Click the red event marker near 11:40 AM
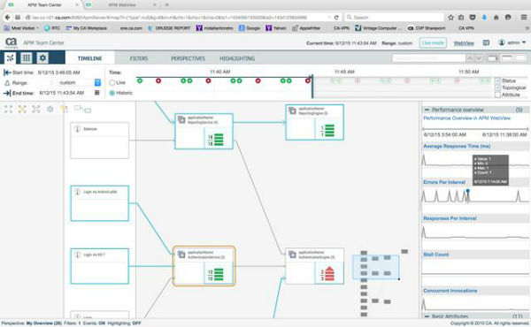Viewport: 531px width, 327px height. point(208,80)
